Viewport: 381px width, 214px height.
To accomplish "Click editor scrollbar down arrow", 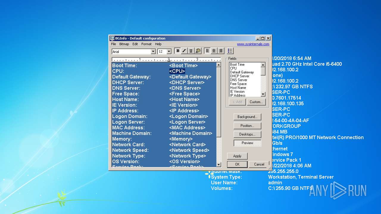I will point(219,164).
